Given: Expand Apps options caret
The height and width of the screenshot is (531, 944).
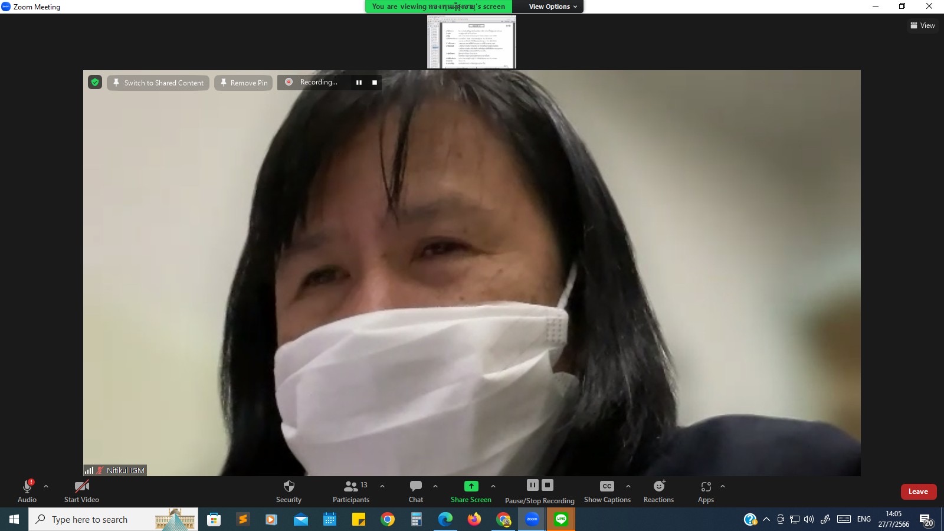Looking at the screenshot, I should [723, 486].
